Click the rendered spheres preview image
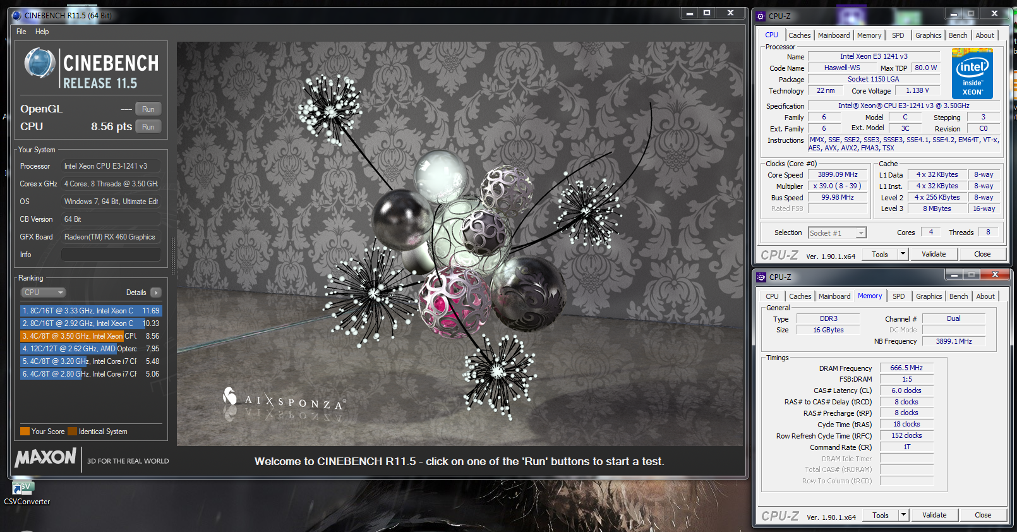 coord(460,244)
